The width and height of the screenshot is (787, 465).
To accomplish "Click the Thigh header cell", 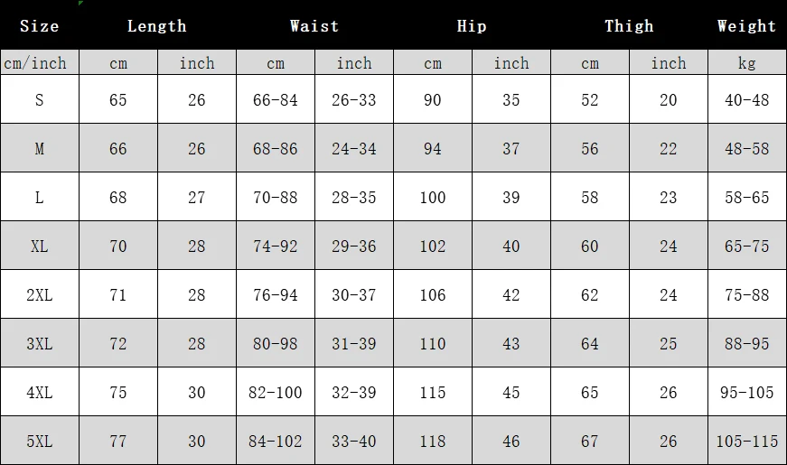I will pos(629,25).
